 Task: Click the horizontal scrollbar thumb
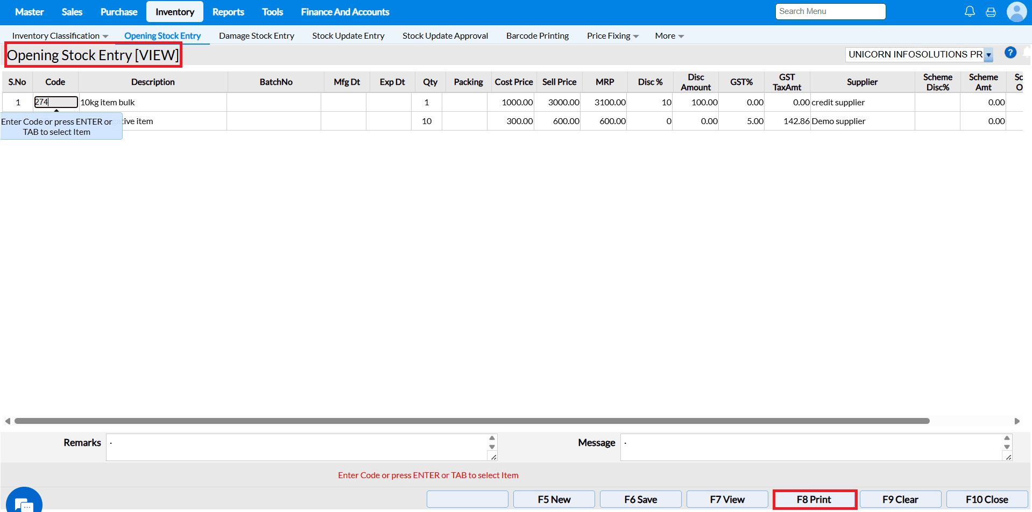coord(472,421)
